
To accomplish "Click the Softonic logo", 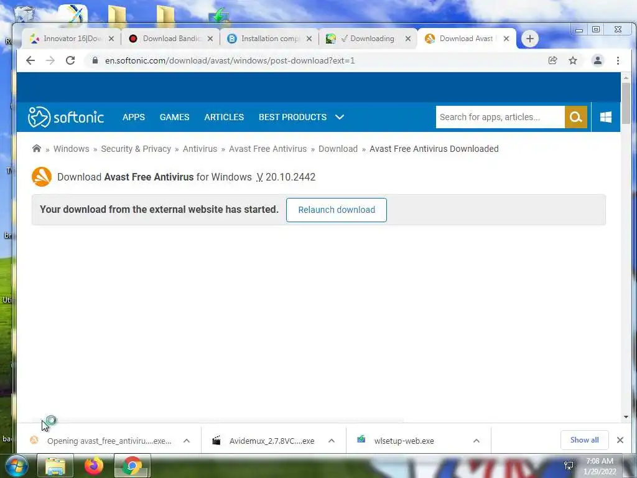I will pos(66,117).
